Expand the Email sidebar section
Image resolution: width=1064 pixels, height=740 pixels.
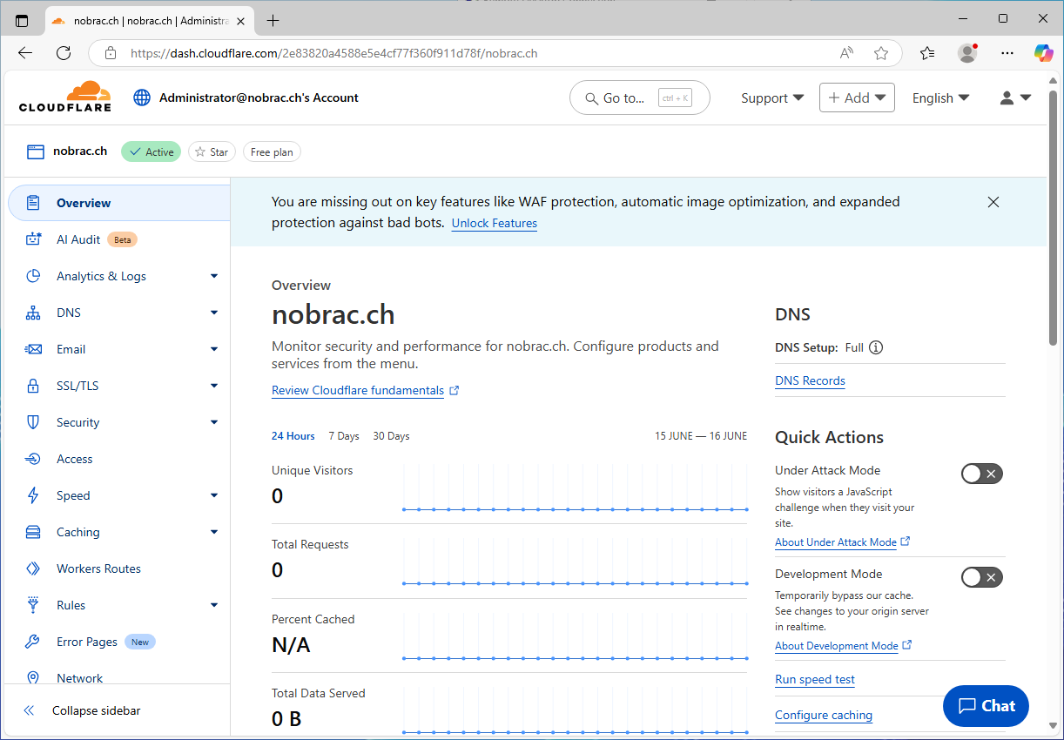tap(214, 349)
